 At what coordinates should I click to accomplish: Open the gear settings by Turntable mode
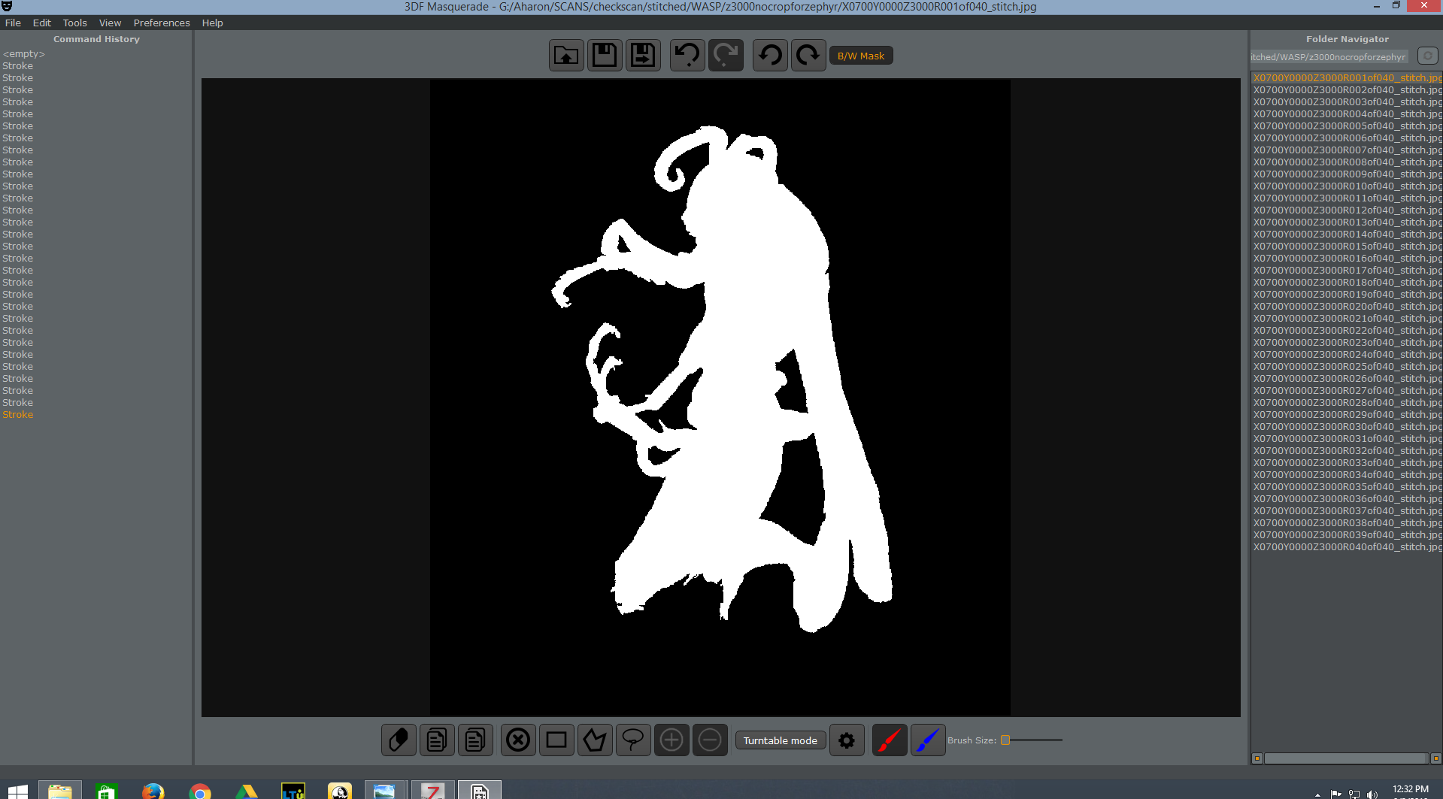[x=847, y=740]
